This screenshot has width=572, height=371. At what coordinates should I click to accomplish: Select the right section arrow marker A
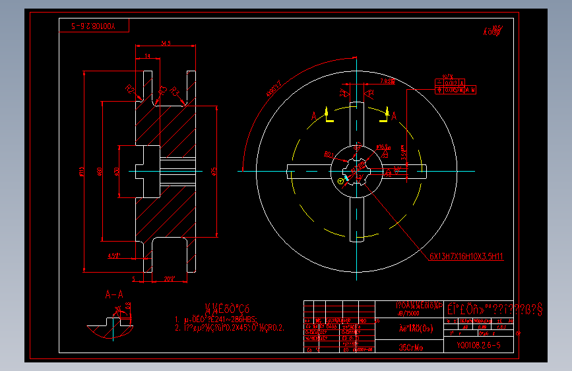point(394,116)
